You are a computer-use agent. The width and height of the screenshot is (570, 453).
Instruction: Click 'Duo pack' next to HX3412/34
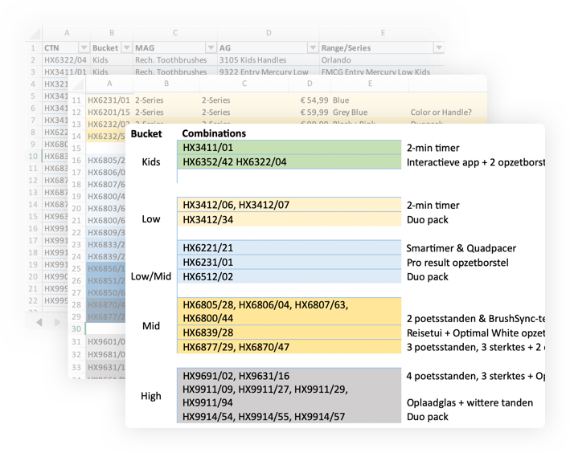tap(427, 220)
